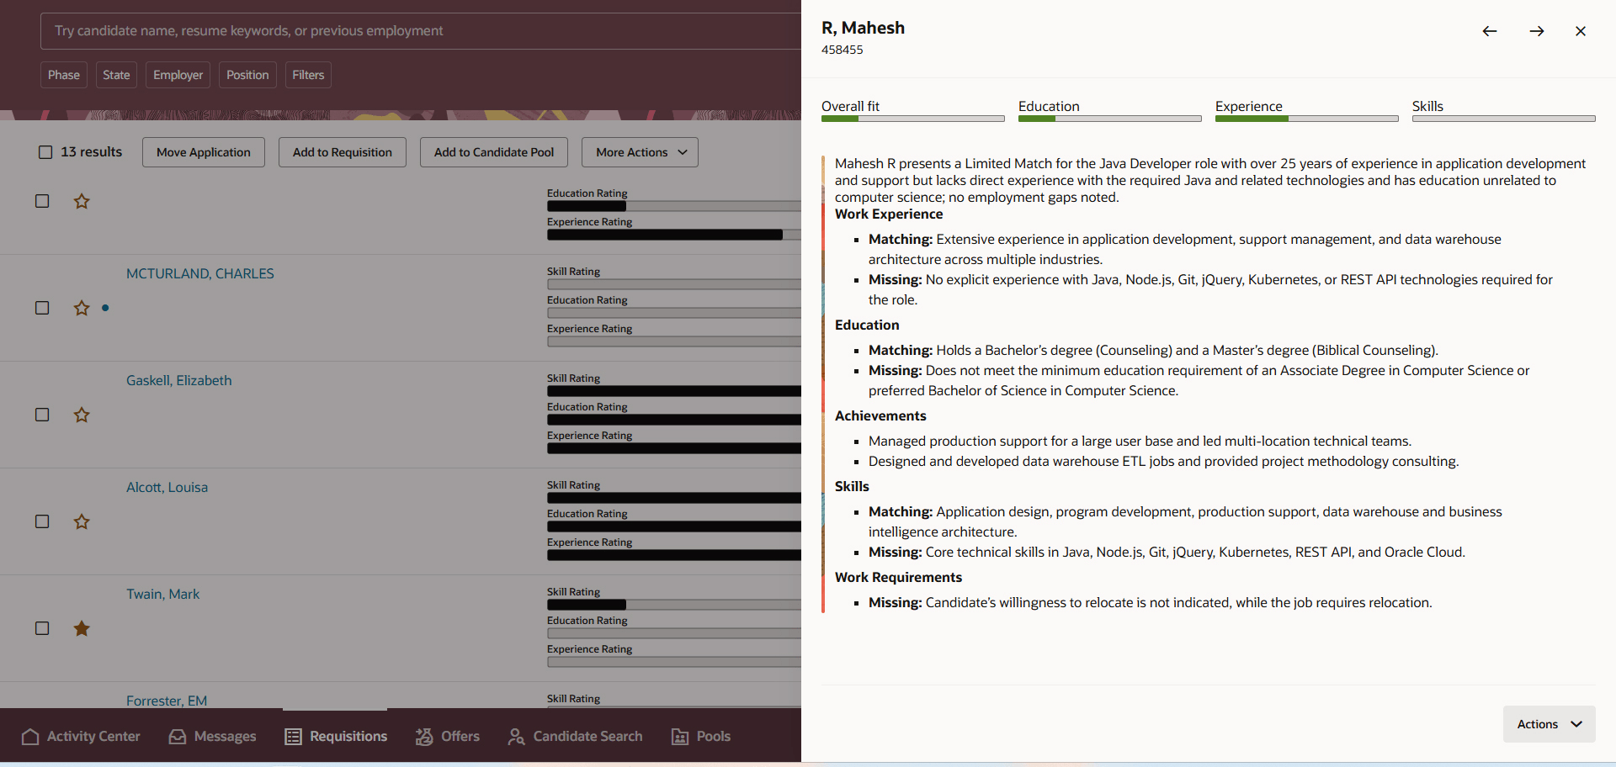Expand the Actions menu in candidate panel
1616x767 pixels.
[x=1549, y=724]
